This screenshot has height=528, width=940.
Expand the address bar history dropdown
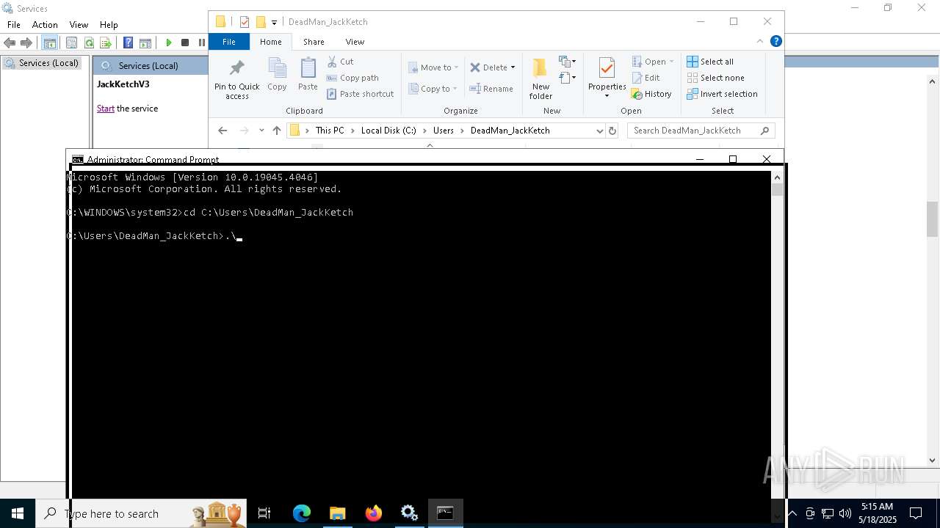point(600,131)
